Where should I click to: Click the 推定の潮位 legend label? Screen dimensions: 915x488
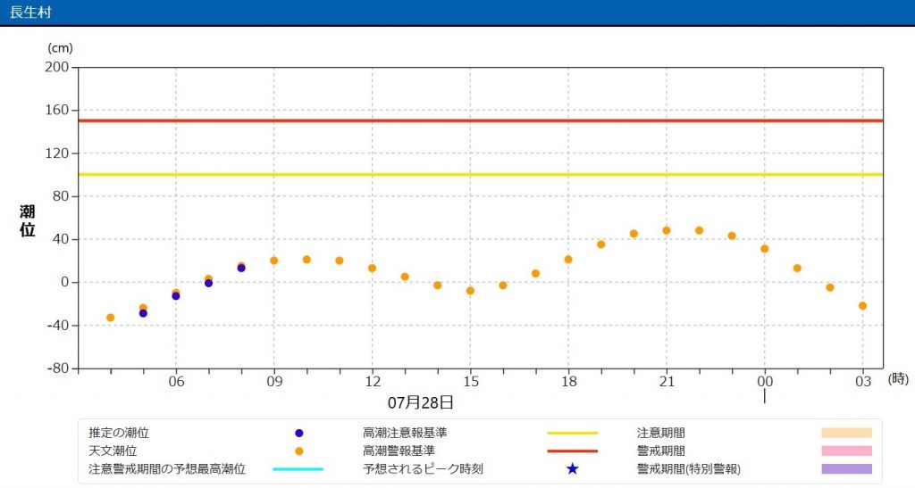119,433
